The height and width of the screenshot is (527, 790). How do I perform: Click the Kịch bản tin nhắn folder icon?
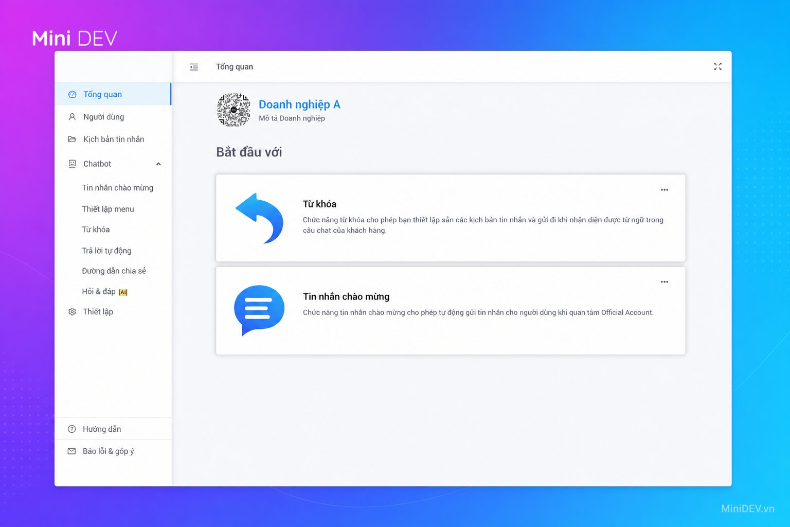72,139
